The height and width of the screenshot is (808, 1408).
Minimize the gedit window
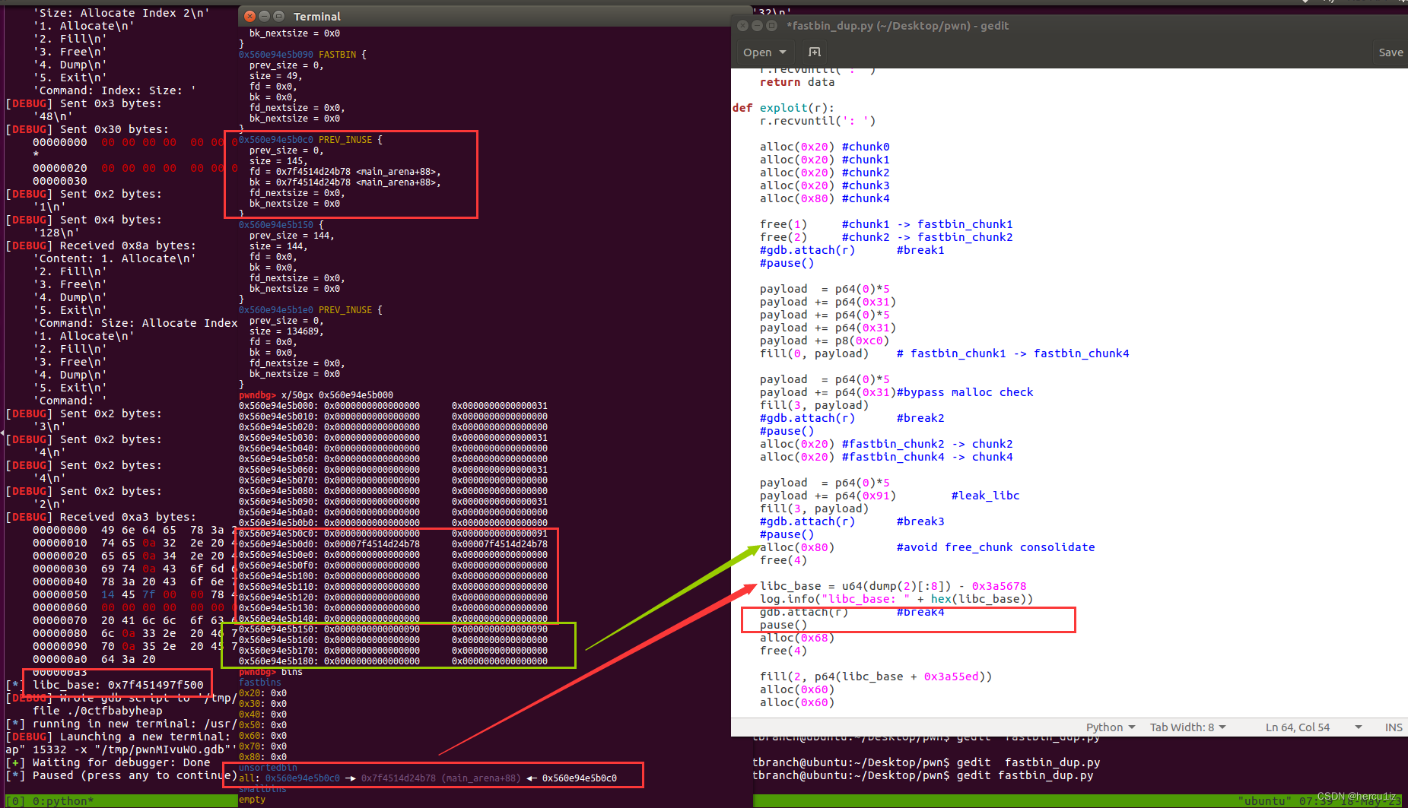click(x=757, y=26)
